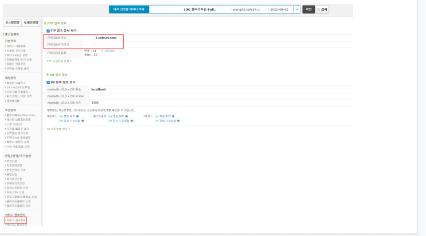Screen dimensions: 426x236
Task: Open 사용량 모니터링 in sidebar
Action: coord(16,51)
